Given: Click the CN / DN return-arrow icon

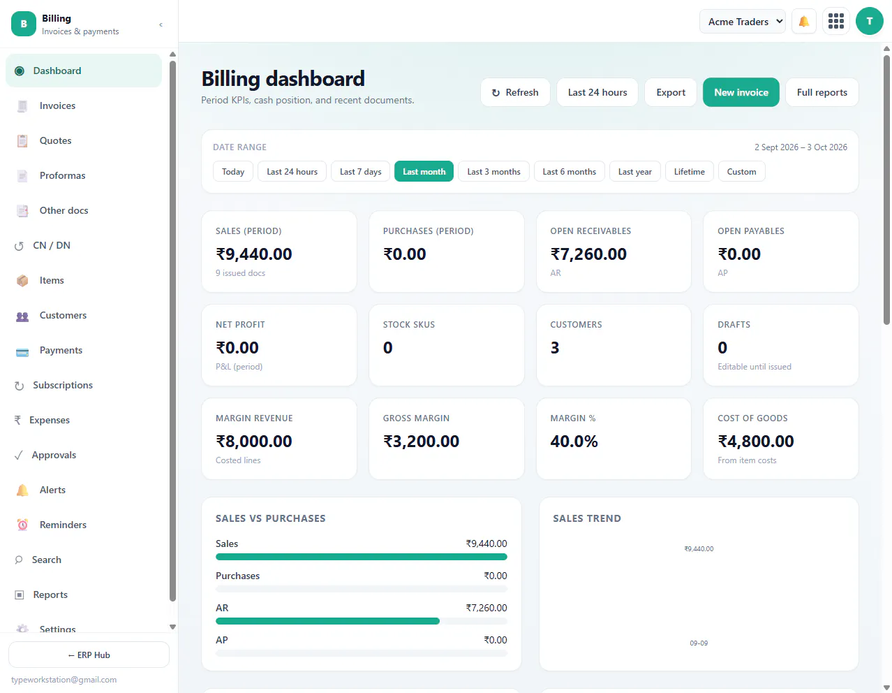Looking at the screenshot, I should tap(19, 246).
